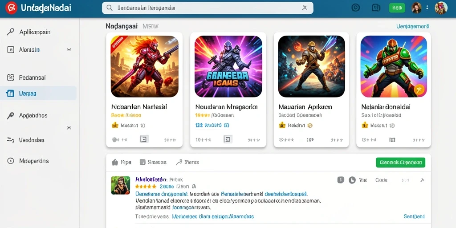Click the search magnifier icon in search bar
This screenshot has height=228, width=456.
point(110,8)
